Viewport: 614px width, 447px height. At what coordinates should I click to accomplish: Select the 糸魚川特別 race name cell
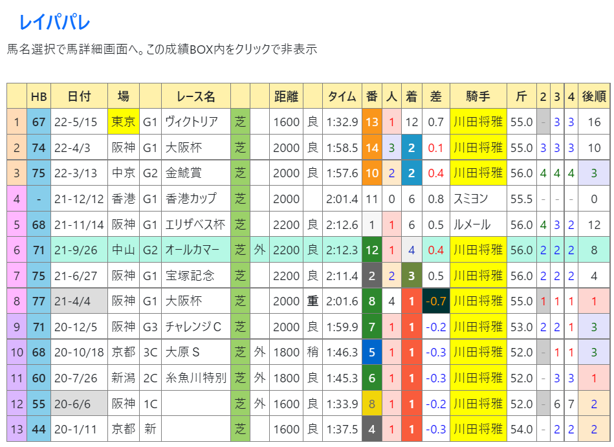point(196,378)
